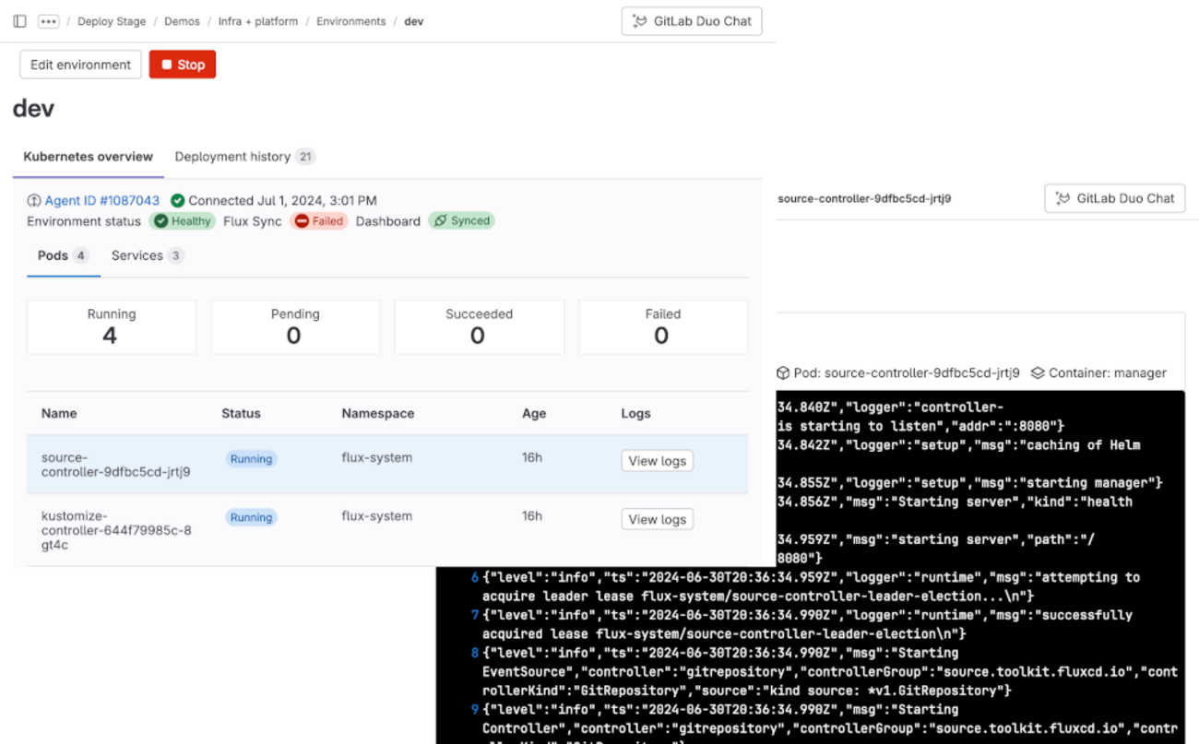Click the Dashboard Synced badge
Viewport: 1199px width, 744px height.
point(461,221)
